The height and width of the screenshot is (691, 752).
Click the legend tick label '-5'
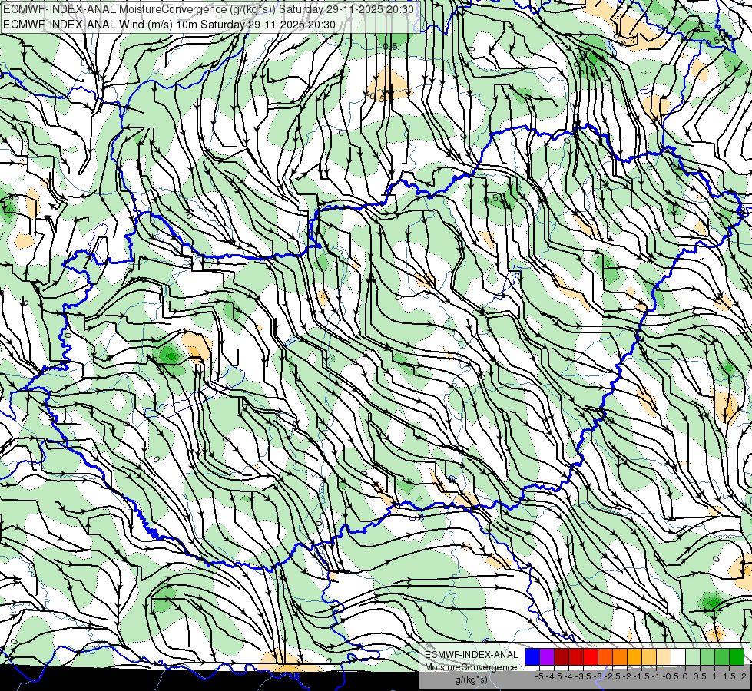(538, 676)
